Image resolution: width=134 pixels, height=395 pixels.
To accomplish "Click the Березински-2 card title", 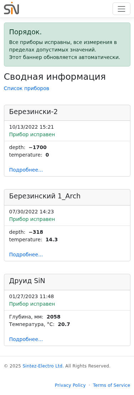I will point(34,112).
